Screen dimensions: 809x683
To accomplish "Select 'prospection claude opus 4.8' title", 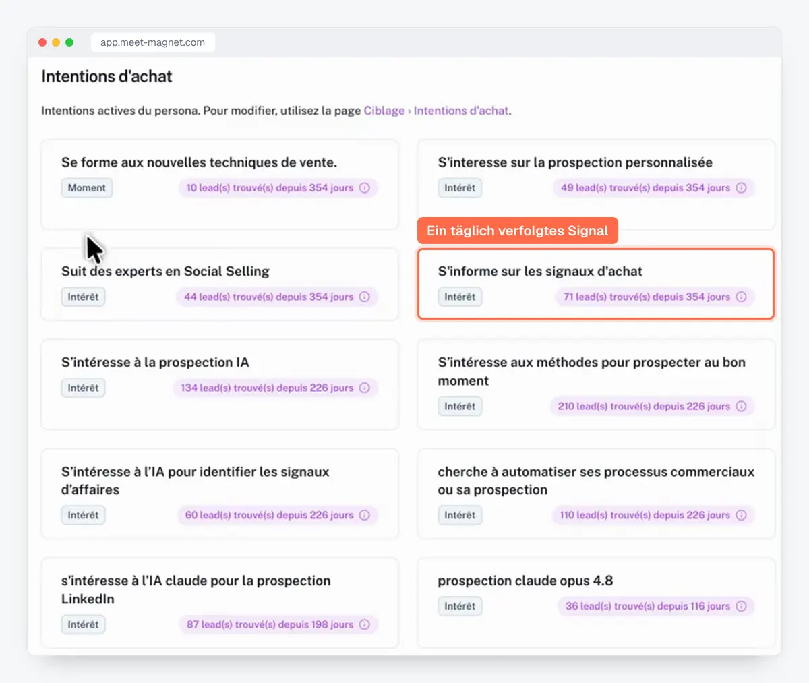I will (525, 581).
